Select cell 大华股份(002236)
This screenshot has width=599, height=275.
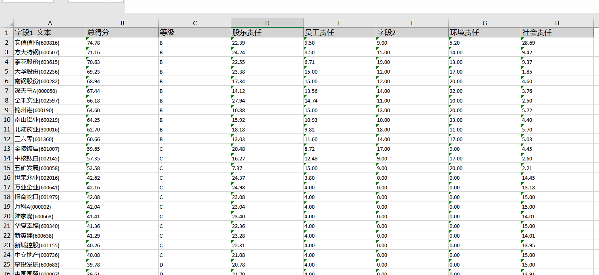tap(50, 71)
